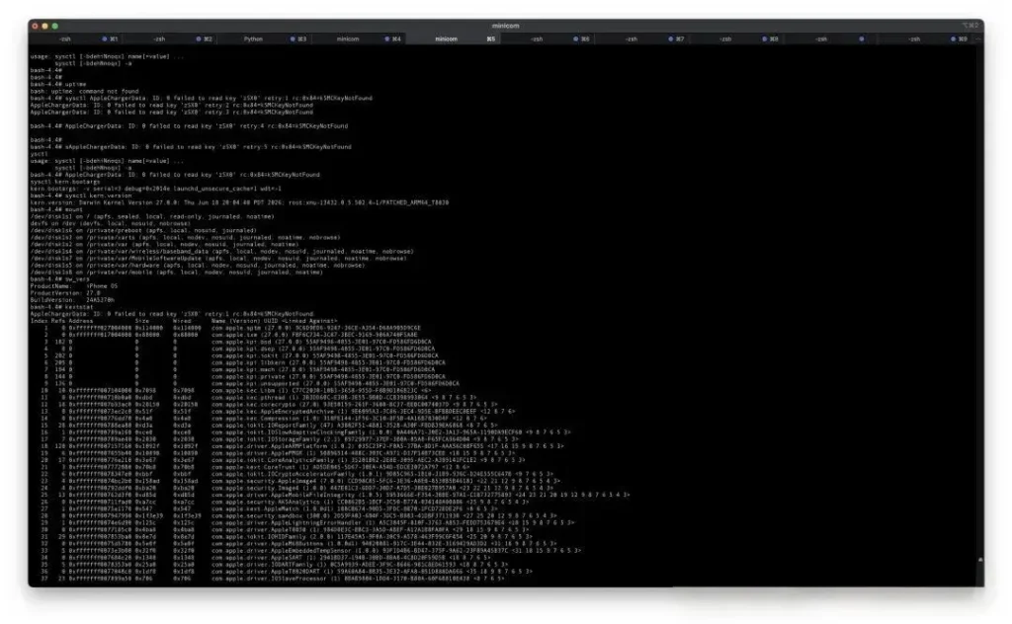Switch to the -zsh tab labeled ⌘7

tap(642, 39)
